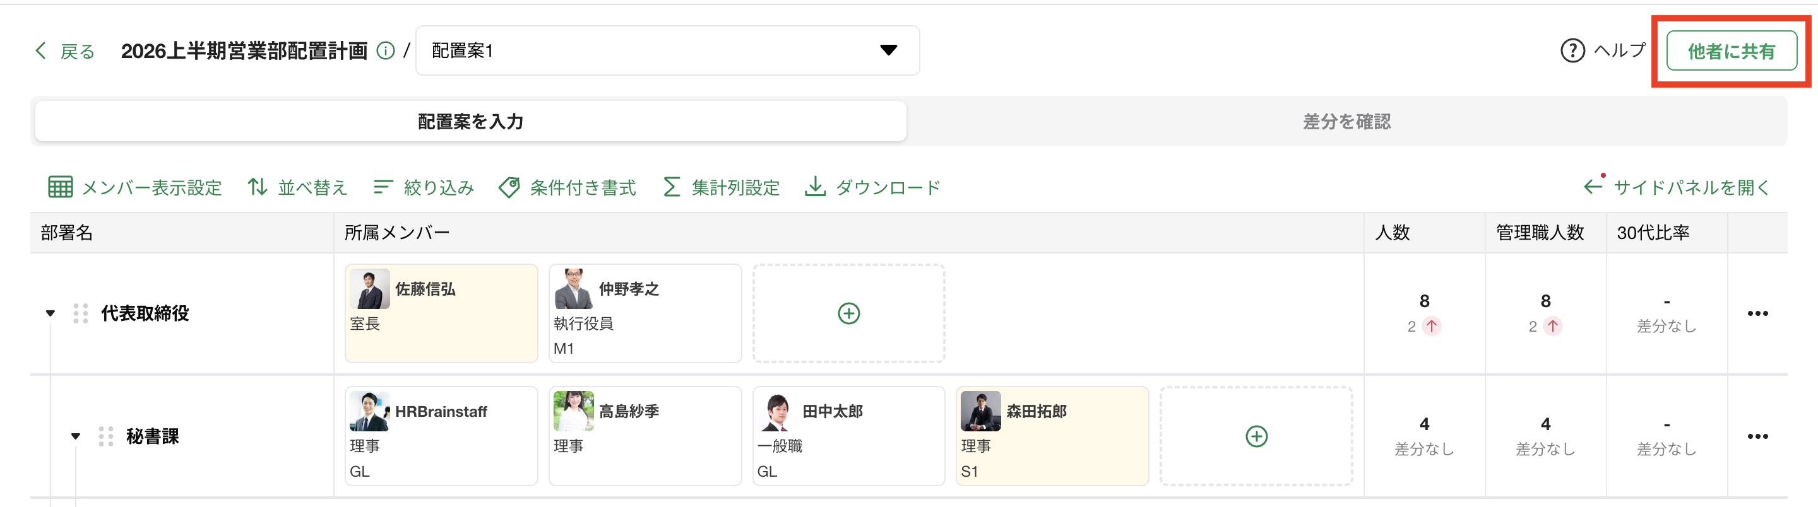Screen dimensions: 1818x507
Task: Open the filter (絞り込み) options
Action: tap(424, 187)
